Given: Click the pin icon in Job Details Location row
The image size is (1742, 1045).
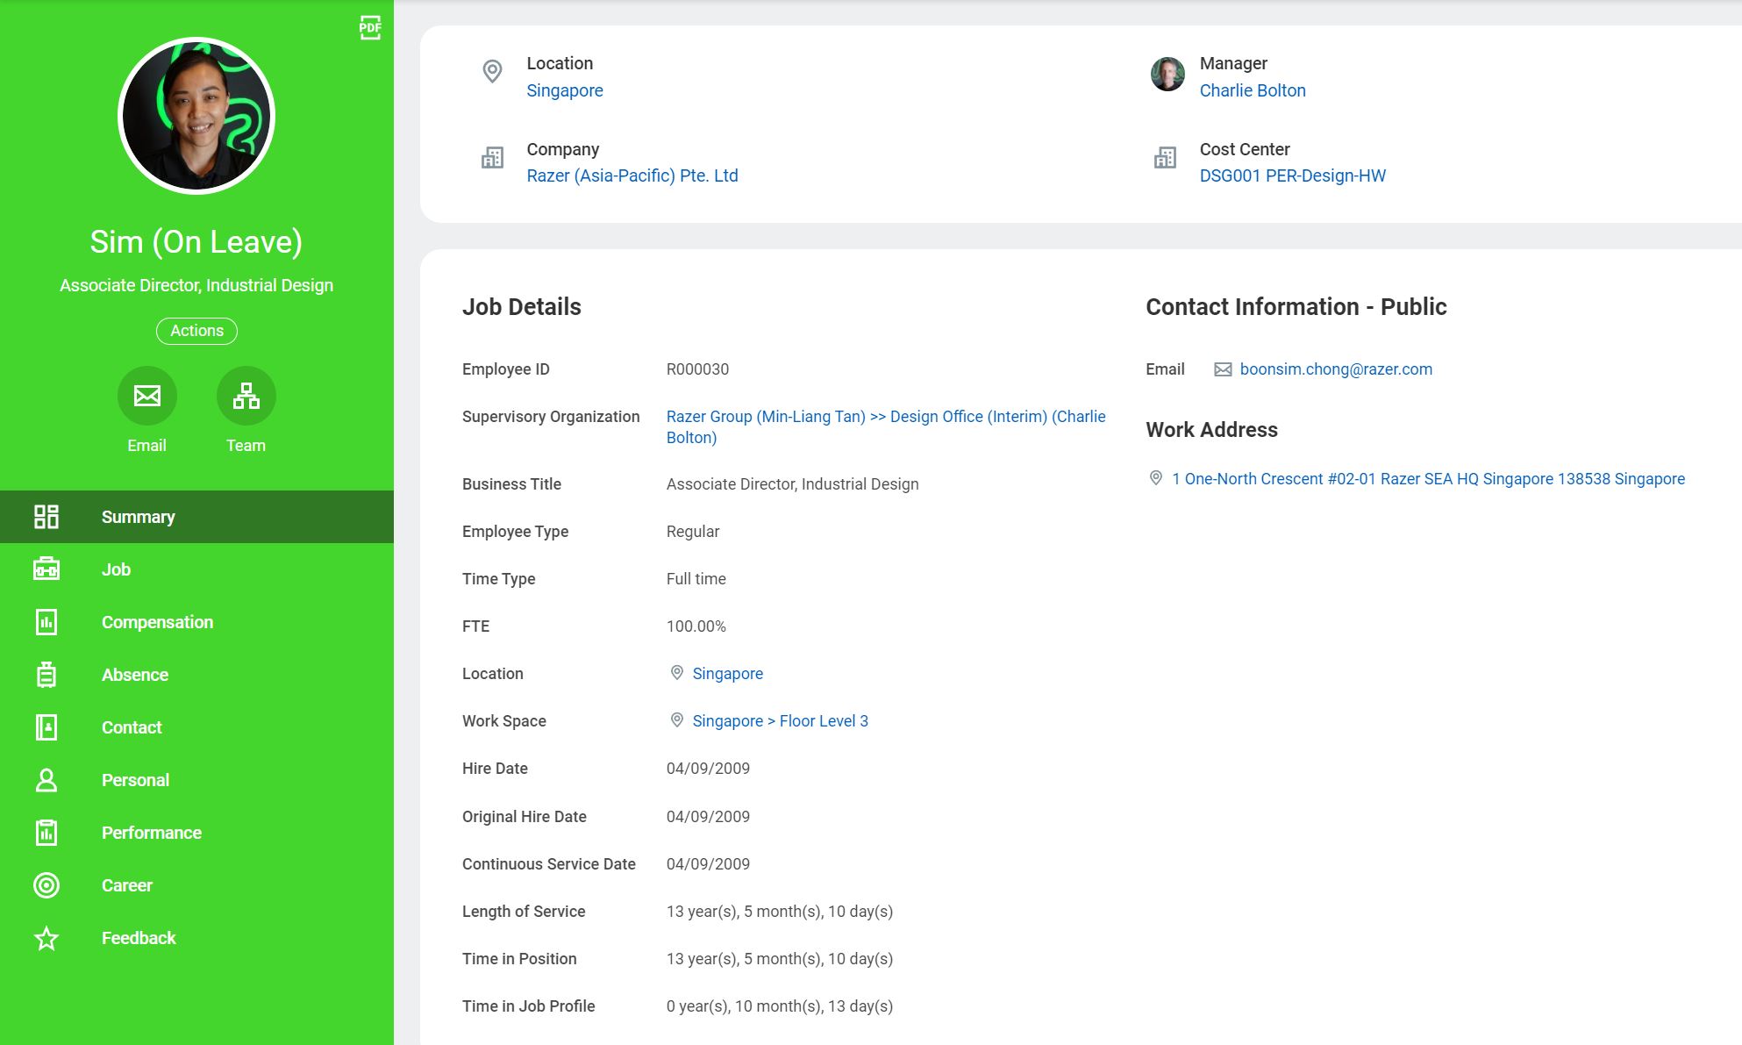Looking at the screenshot, I should (x=677, y=673).
